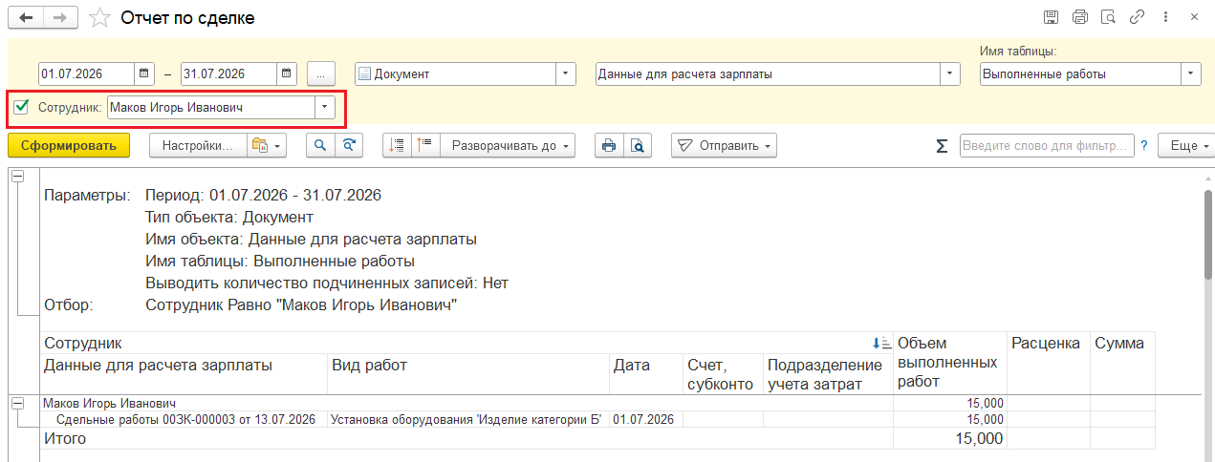1215x462 pixels.
Task: Open the Отправить dropdown menu
Action: [723, 145]
